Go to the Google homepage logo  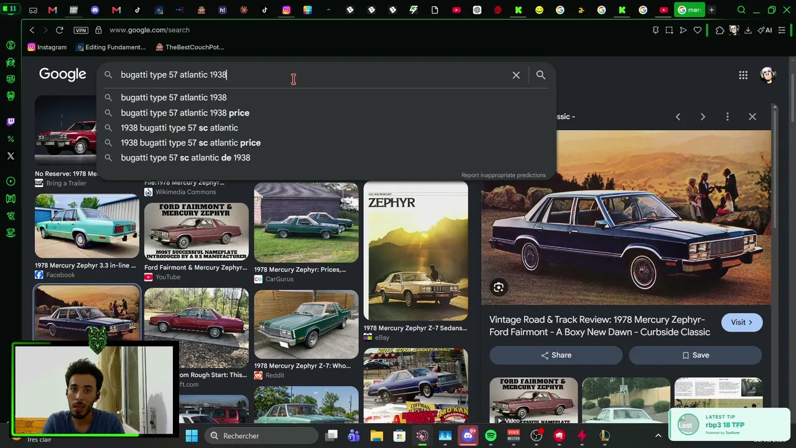pos(63,75)
